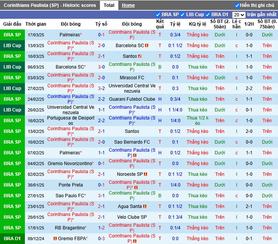Viewport: 278px width, 244px height.
Task: Click the trận gần nhất label
Action: 262,14
